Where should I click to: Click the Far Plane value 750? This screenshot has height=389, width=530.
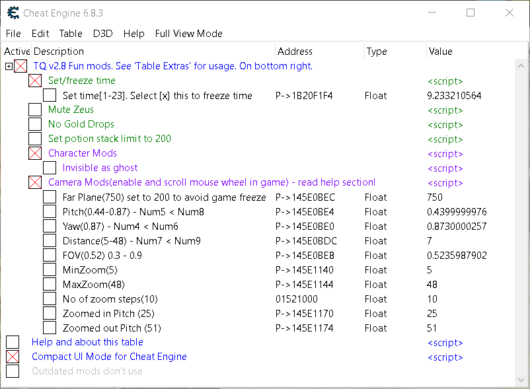coord(435,197)
